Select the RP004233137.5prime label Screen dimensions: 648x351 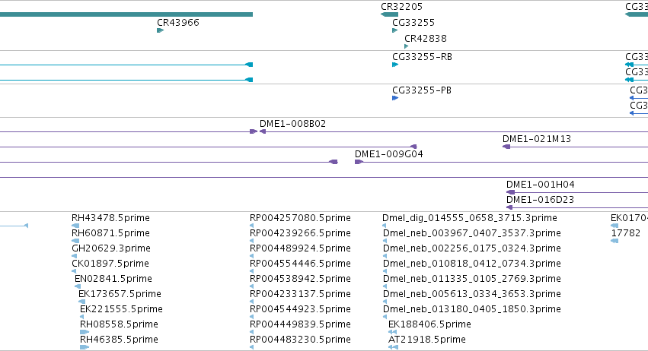click(301, 294)
